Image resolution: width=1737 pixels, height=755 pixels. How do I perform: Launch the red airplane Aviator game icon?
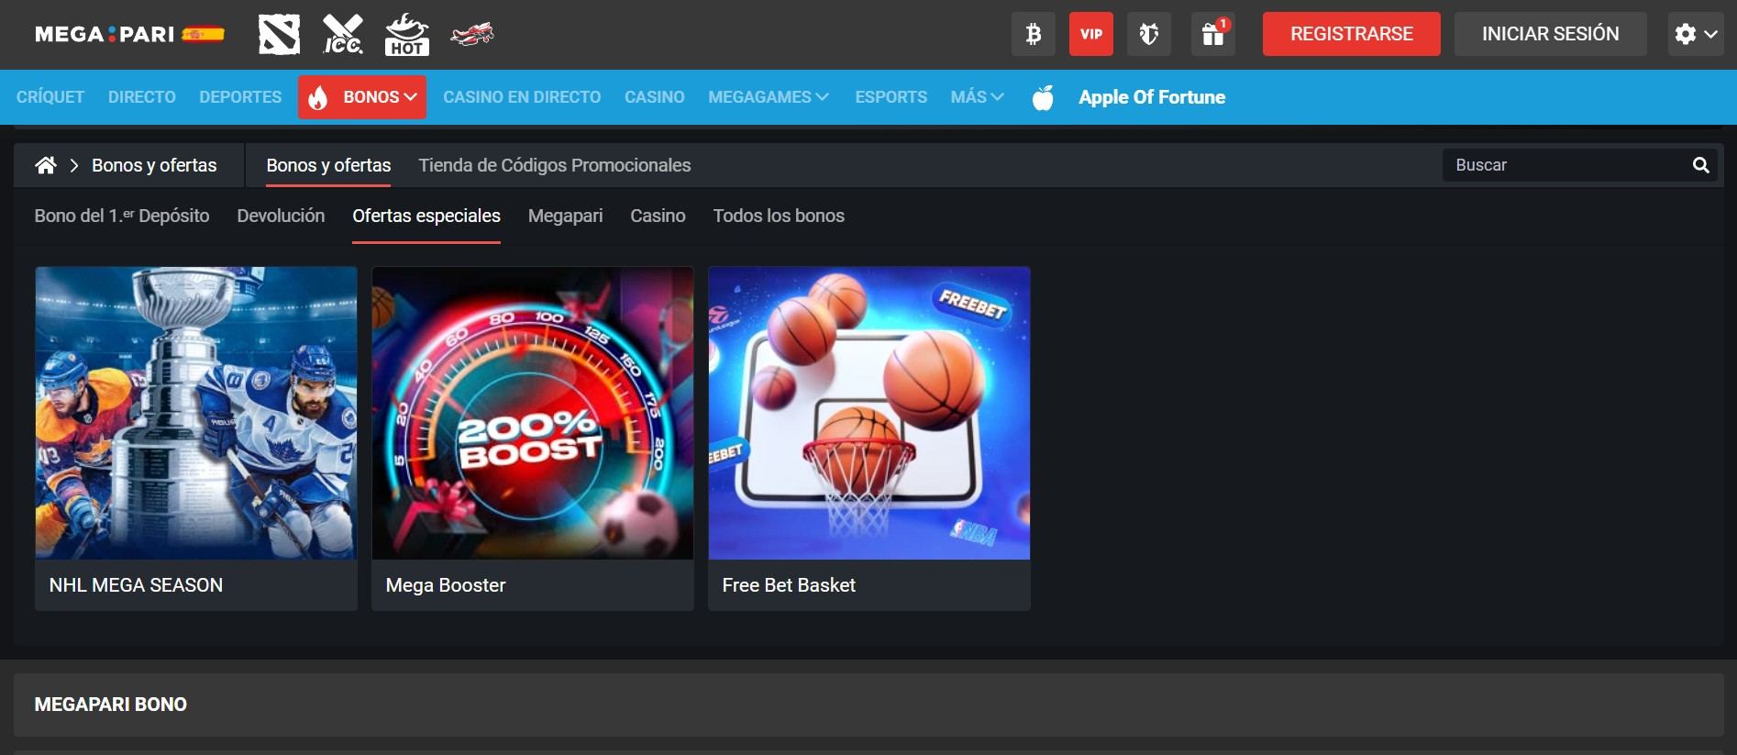tap(472, 35)
